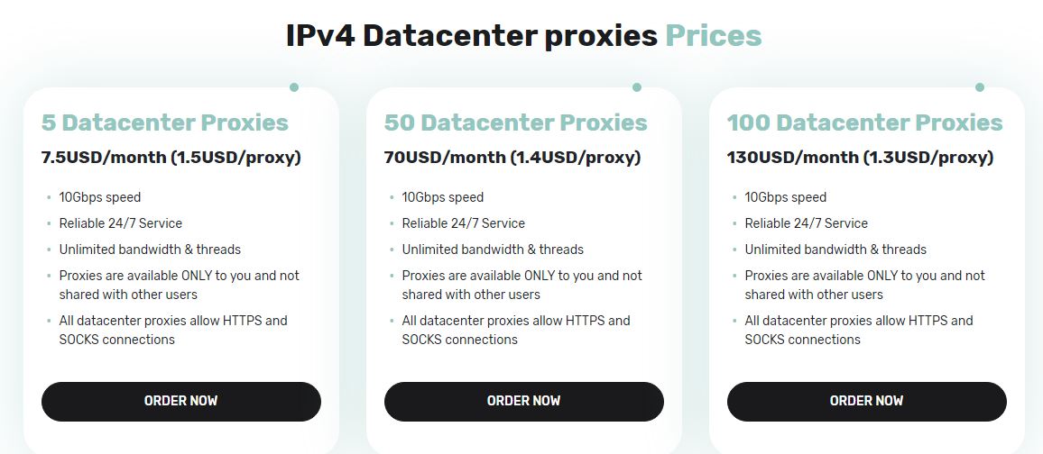Click Reliable 24/7 Service in the 50 proxies card
The image size is (1043, 454).
pos(463,223)
